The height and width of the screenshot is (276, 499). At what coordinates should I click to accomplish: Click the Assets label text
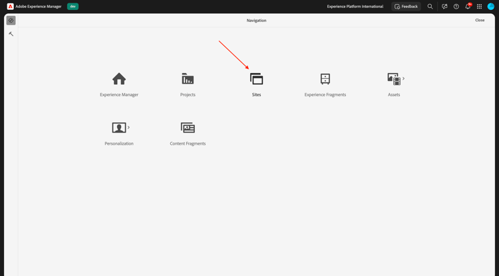click(x=394, y=94)
